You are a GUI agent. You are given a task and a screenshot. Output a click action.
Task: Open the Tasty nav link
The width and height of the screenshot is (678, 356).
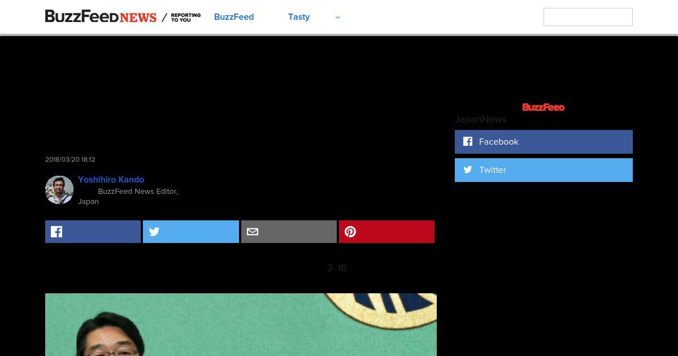299,17
